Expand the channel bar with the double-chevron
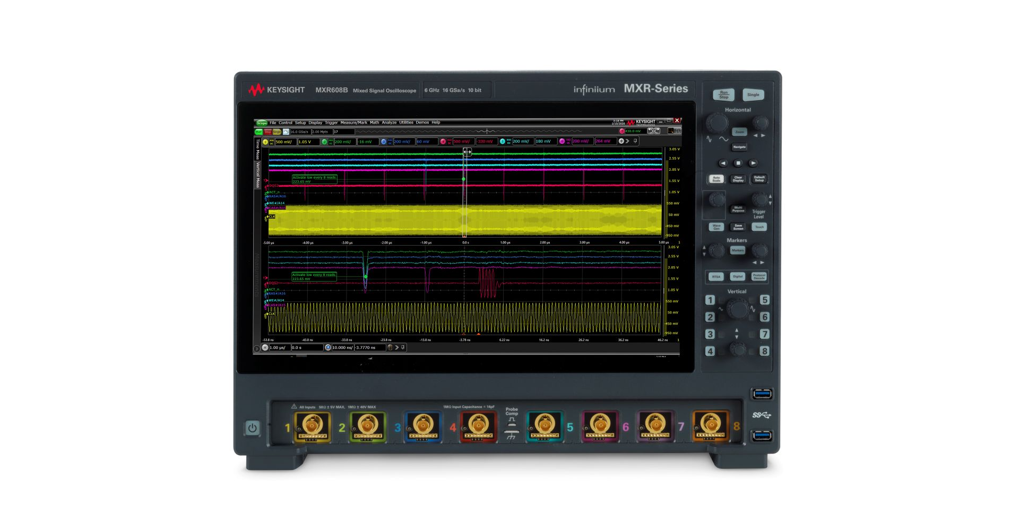 (x=628, y=141)
